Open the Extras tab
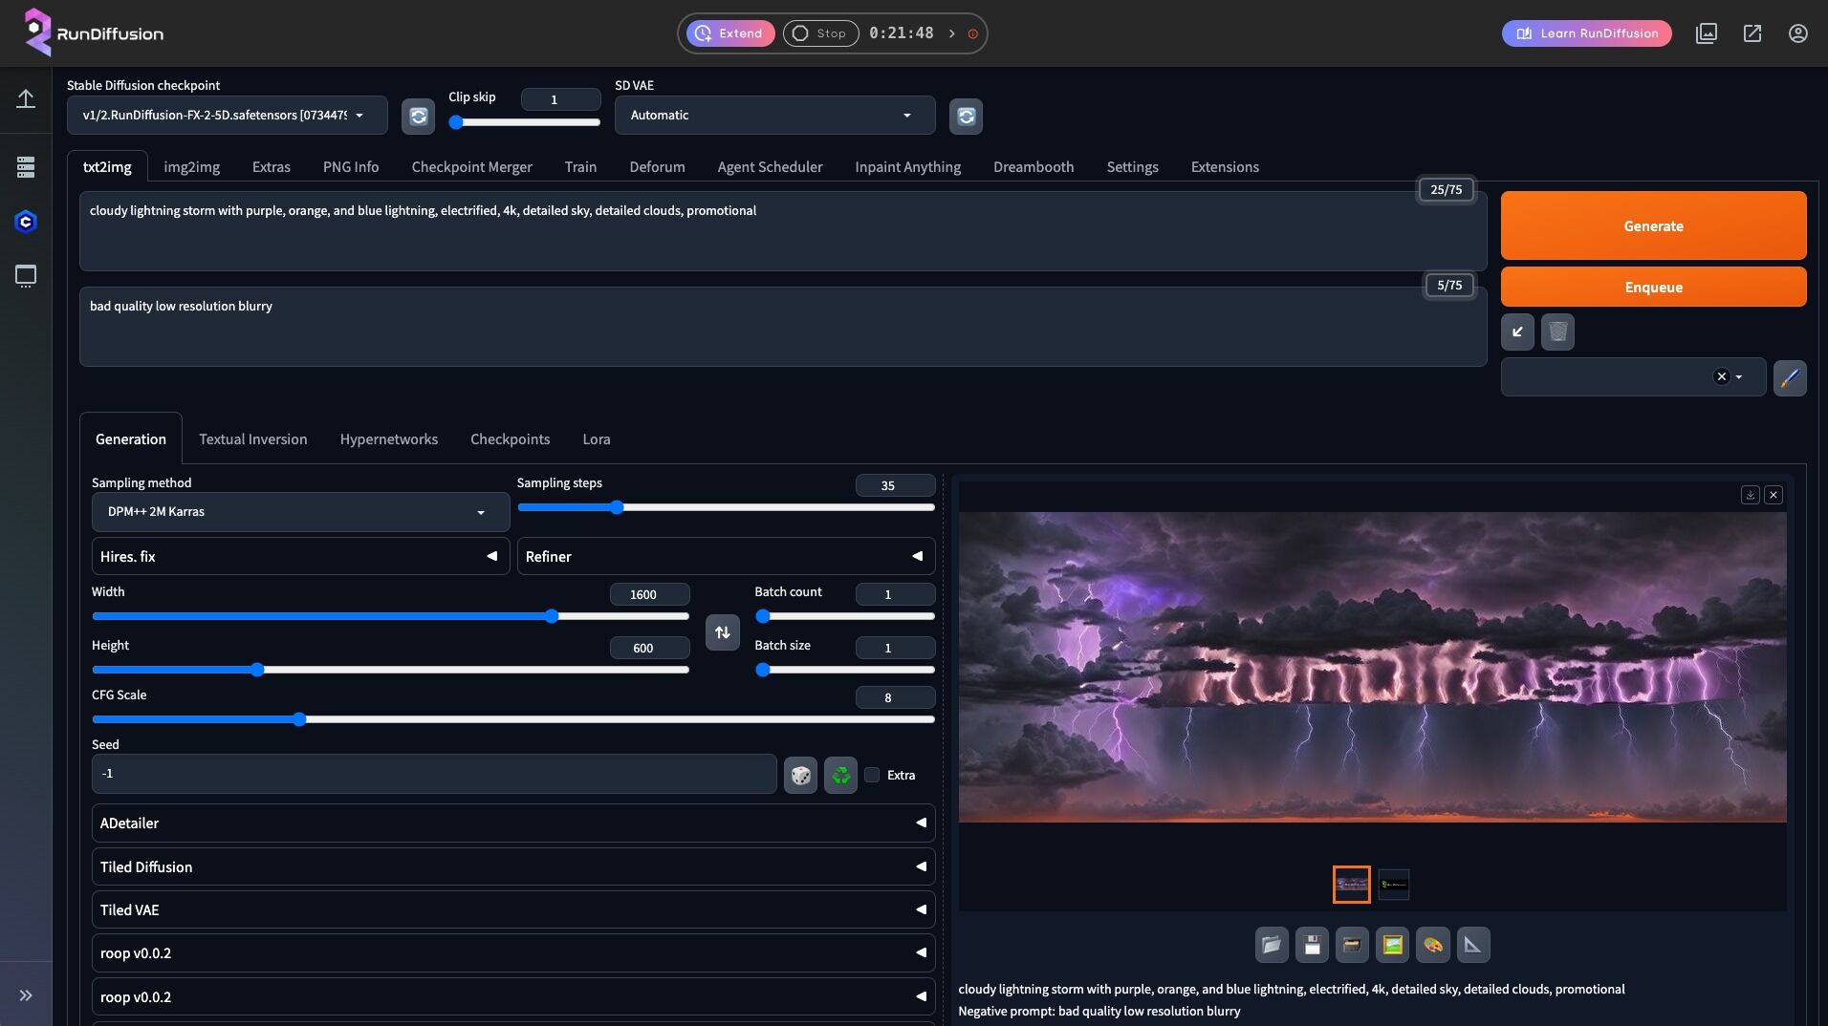 click(272, 167)
